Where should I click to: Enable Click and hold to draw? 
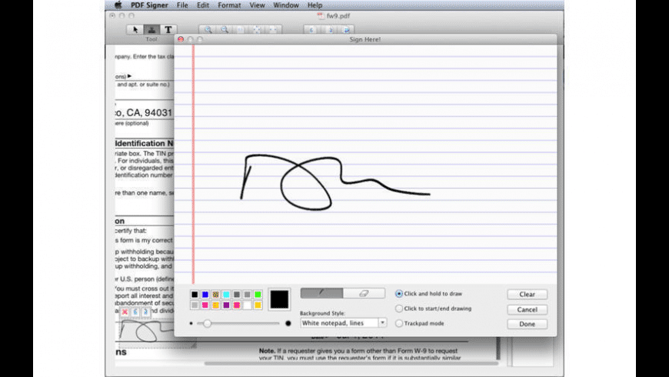coord(399,294)
